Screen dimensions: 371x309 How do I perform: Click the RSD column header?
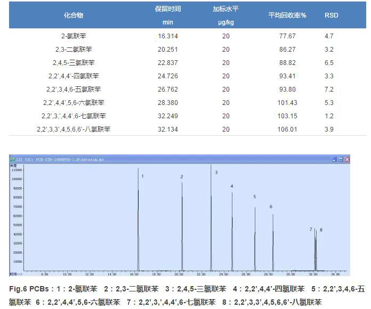[x=331, y=15]
